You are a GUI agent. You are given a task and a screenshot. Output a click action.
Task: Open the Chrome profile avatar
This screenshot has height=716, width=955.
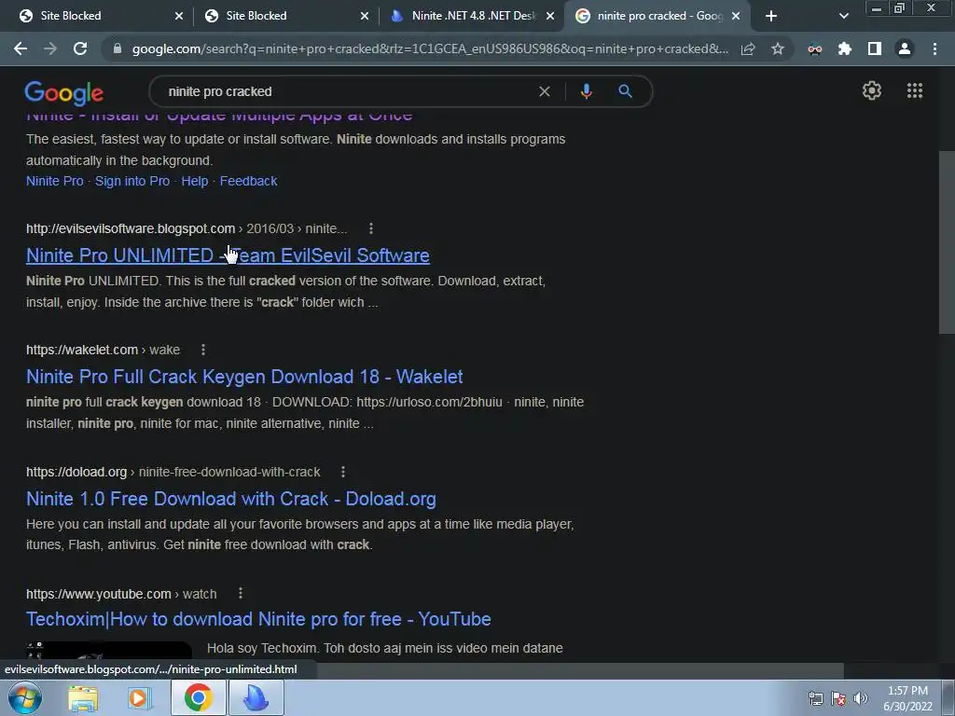pyautogui.click(x=905, y=48)
